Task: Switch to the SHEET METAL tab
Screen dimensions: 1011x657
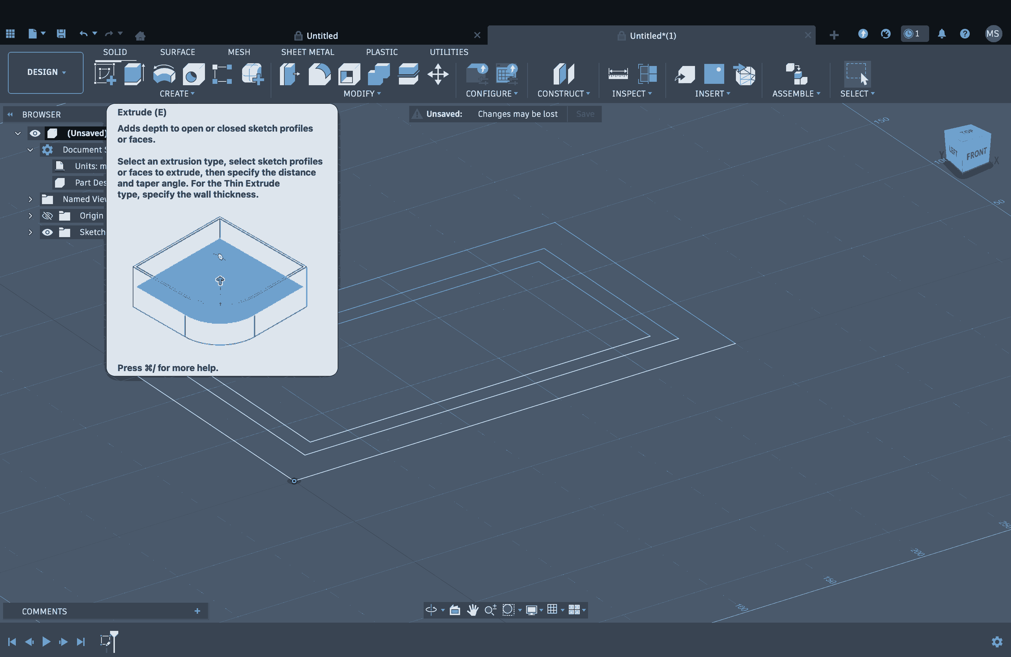Action: coord(307,52)
